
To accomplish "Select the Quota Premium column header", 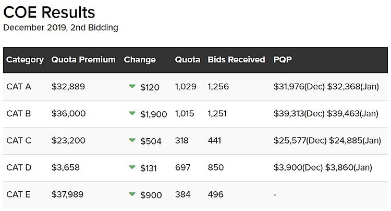I will 83,60.
